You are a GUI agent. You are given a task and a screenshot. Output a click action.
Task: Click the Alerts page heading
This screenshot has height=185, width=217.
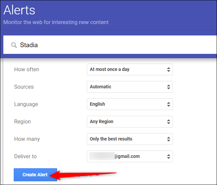(19, 10)
